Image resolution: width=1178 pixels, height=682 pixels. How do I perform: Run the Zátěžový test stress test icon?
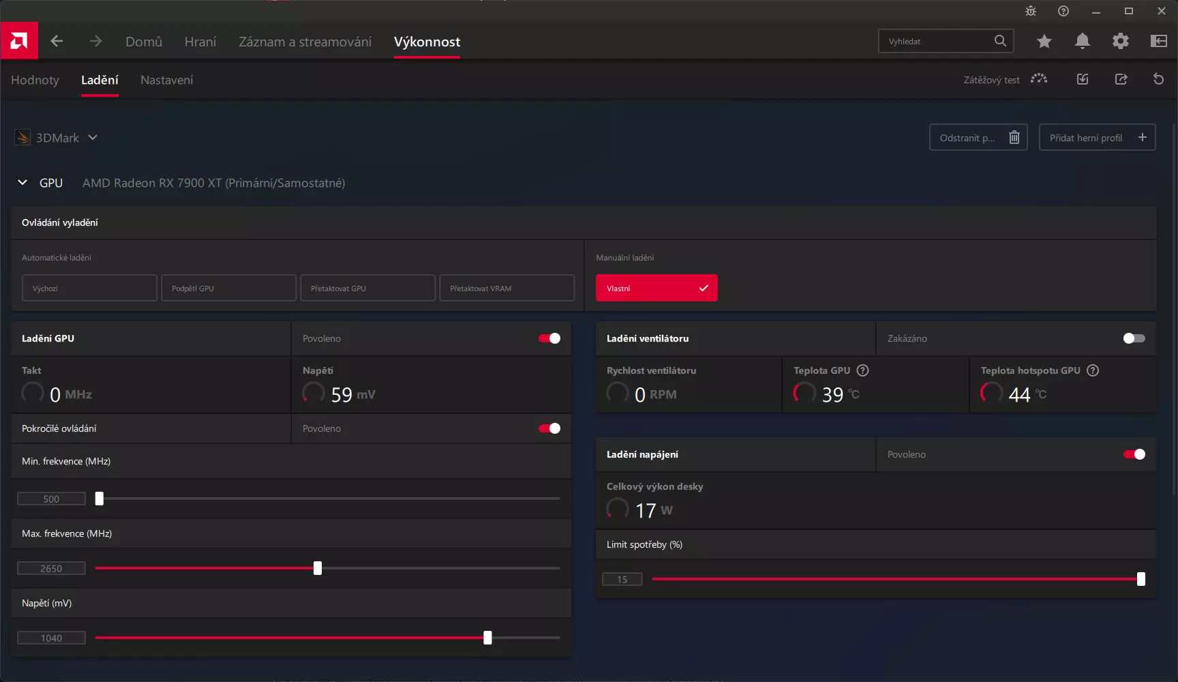coord(1038,79)
